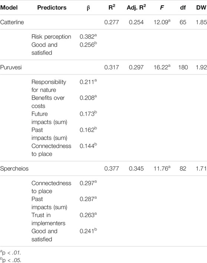Select the 0.173 beta value
Screen dimensions: 207x263
(88, 114)
